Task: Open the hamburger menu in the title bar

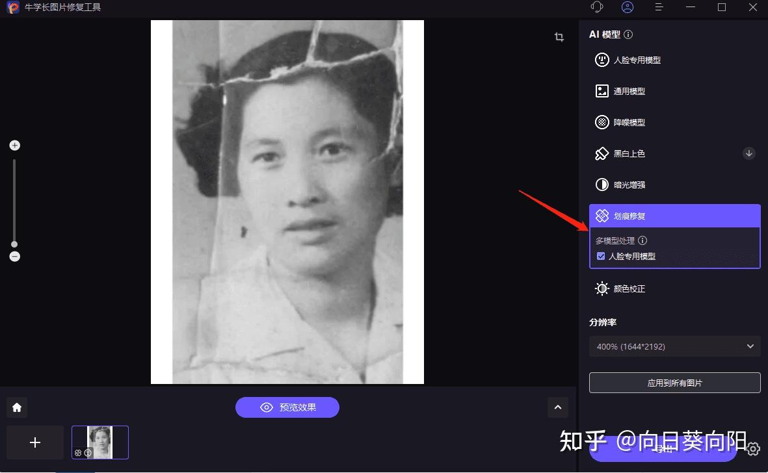Action: click(x=659, y=8)
